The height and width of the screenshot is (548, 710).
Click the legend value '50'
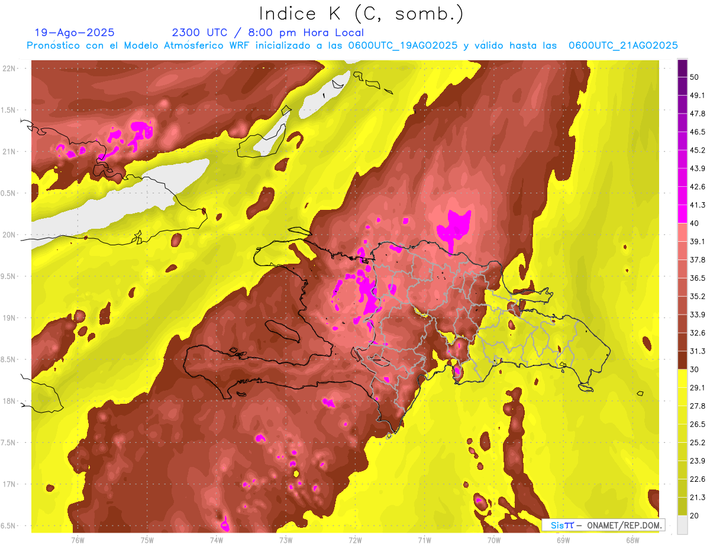pos(695,77)
